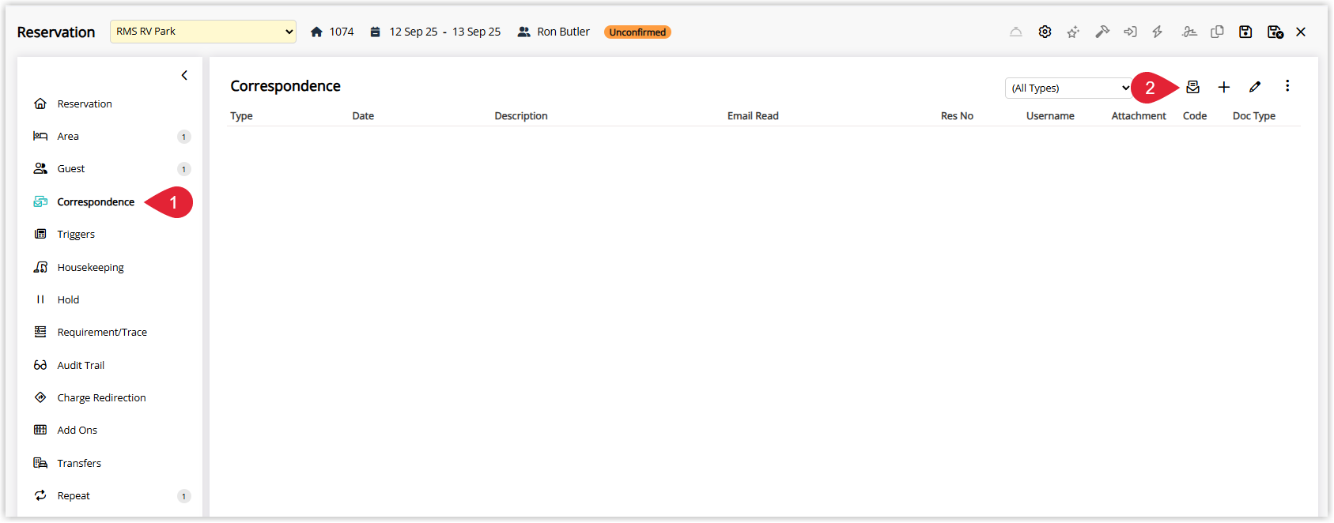The width and height of the screenshot is (1334, 523).
Task: Click the sparkle stars icon
Action: [x=1073, y=32]
